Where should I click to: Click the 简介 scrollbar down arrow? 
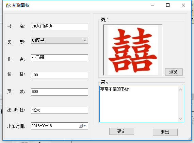point(180,119)
